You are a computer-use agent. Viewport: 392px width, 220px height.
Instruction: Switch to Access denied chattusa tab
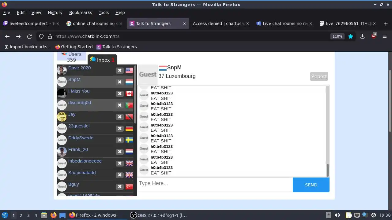[x=221, y=24]
